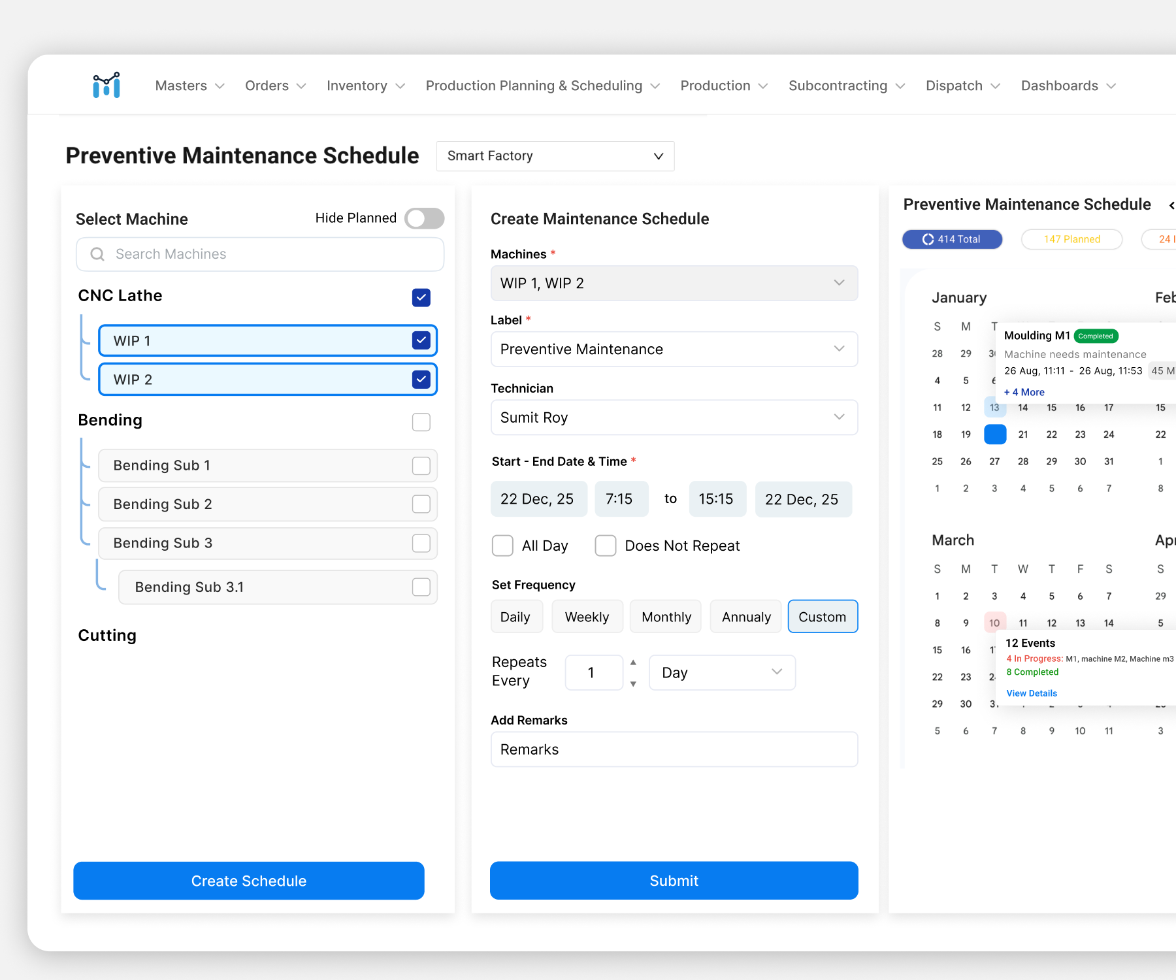Click the previous arrow beside schedule calendar title

click(1171, 205)
